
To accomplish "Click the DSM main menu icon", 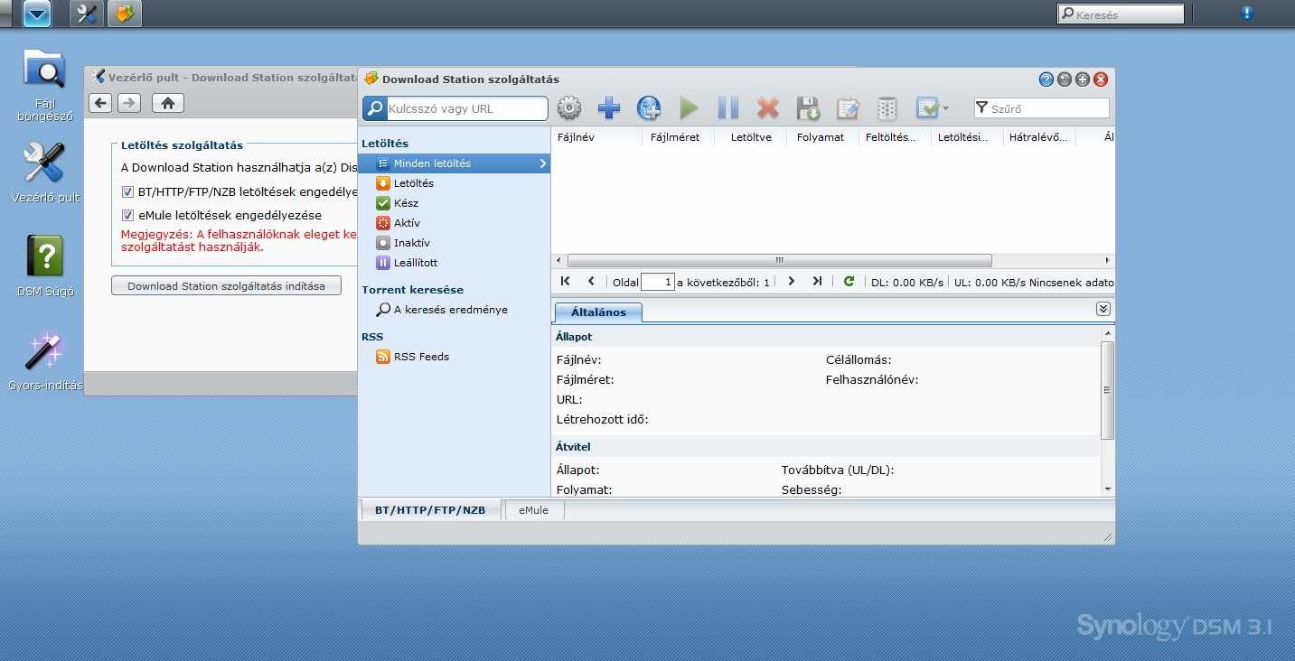I will (x=37, y=14).
